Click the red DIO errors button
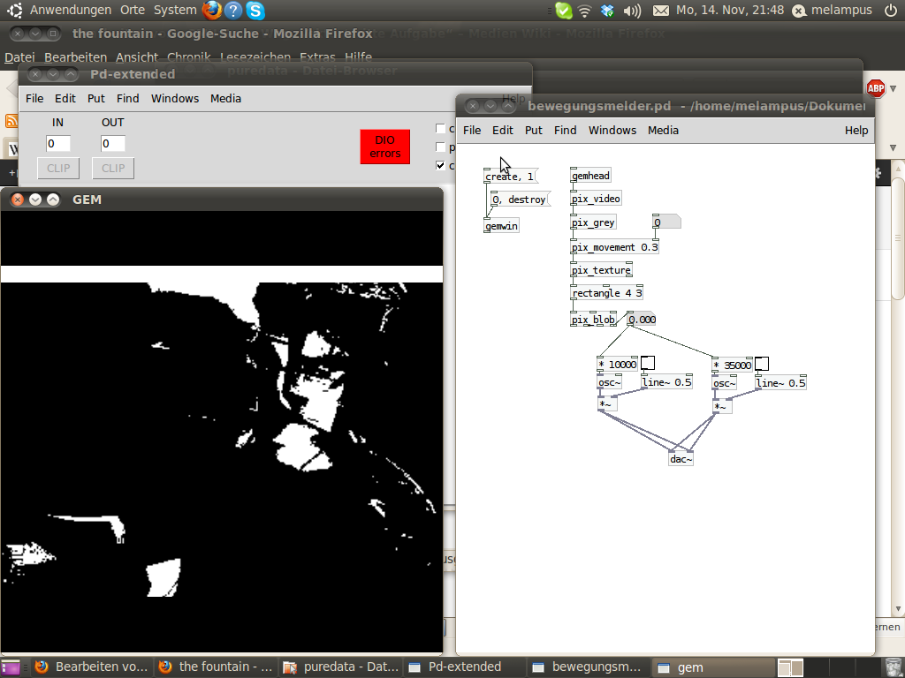Image resolution: width=905 pixels, height=678 pixels. click(x=385, y=147)
